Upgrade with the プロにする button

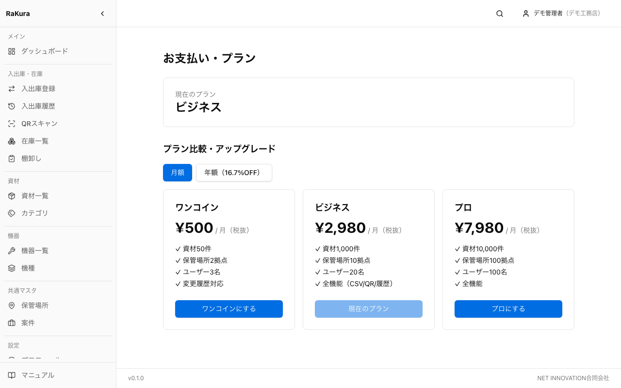coord(508,309)
